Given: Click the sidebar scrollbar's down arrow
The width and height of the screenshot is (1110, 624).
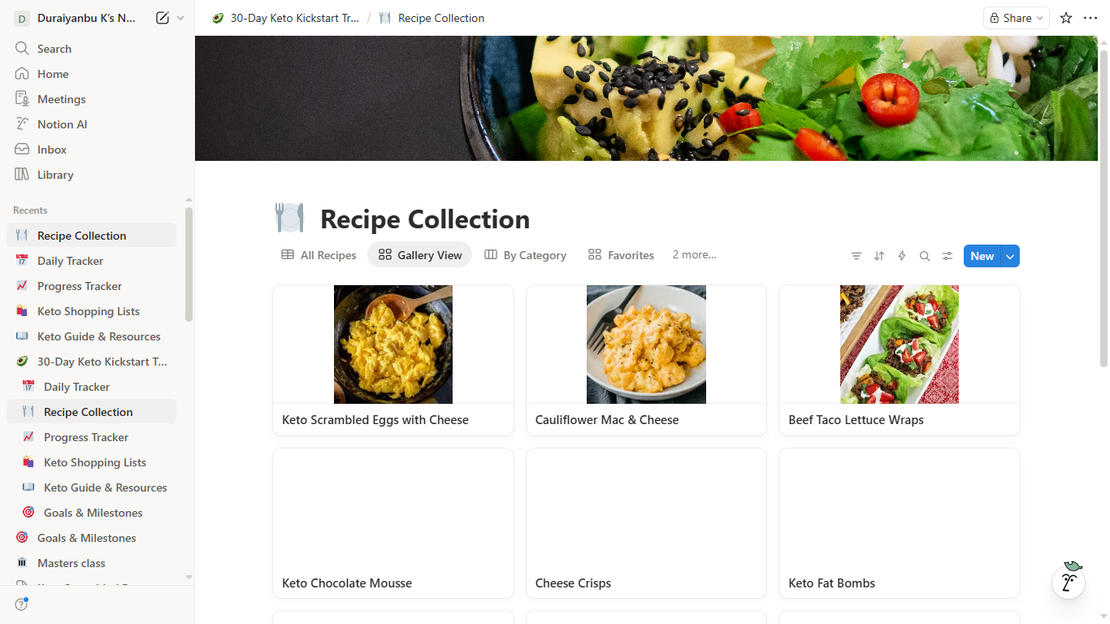Looking at the screenshot, I should (x=189, y=577).
